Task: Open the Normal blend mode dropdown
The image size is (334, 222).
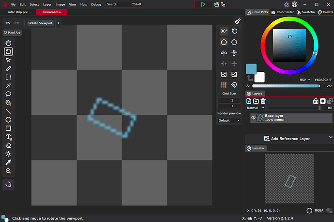Action: point(256,108)
